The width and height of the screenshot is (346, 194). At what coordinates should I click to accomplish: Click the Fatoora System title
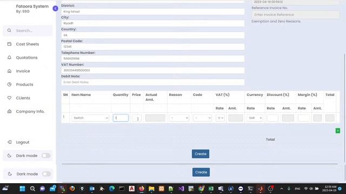(32, 6)
